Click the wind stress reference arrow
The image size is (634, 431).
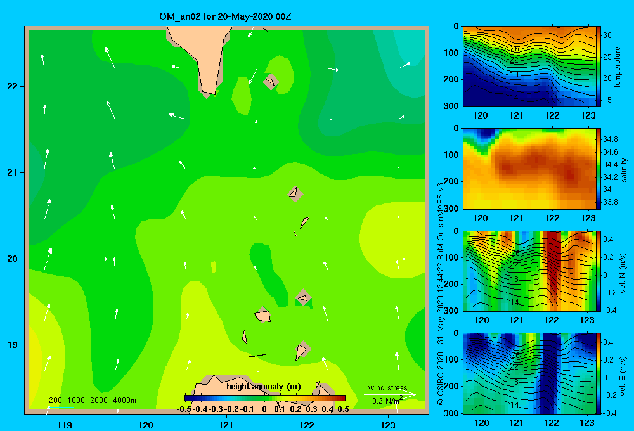point(389,394)
